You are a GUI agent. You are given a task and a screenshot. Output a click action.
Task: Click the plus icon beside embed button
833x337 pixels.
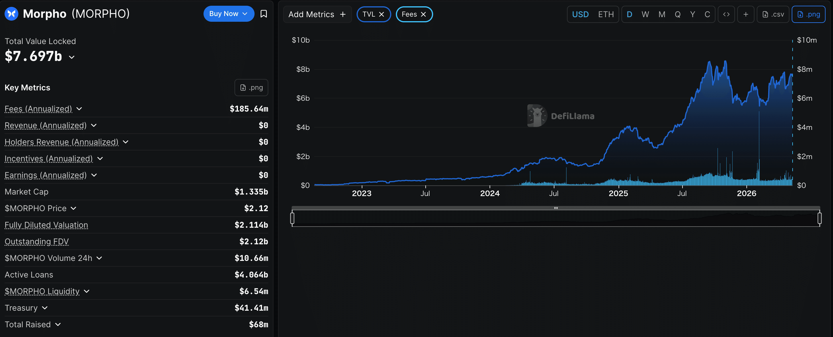tap(746, 14)
